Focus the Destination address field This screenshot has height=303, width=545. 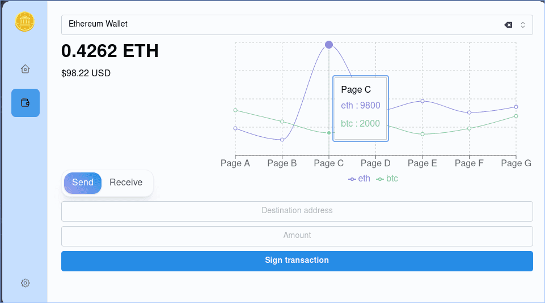click(297, 211)
